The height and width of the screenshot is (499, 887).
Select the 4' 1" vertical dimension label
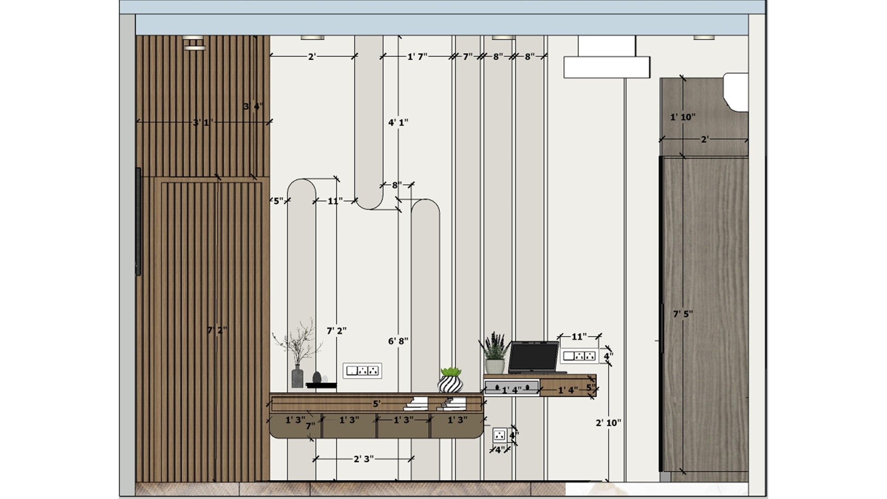coord(398,122)
